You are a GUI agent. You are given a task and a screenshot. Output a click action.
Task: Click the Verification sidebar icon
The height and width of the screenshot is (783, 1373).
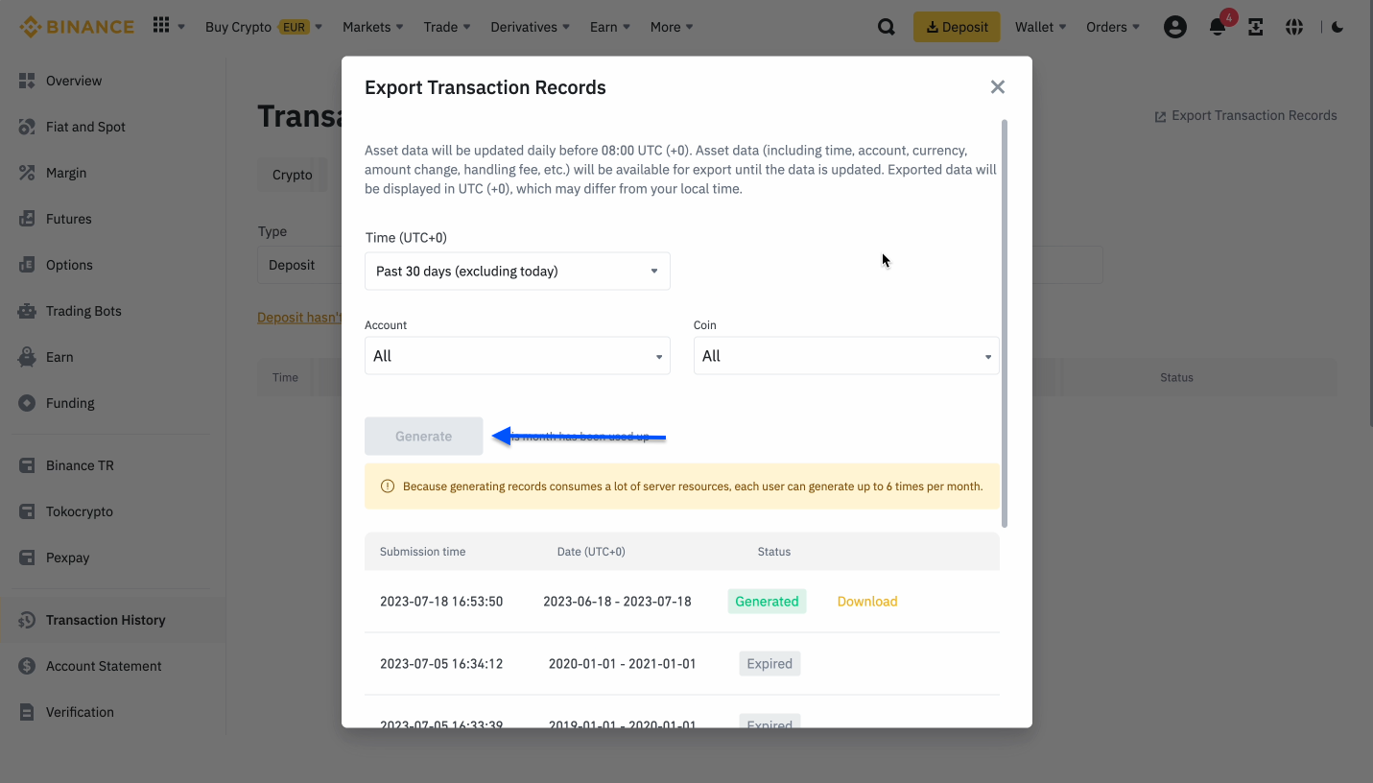[x=27, y=712]
